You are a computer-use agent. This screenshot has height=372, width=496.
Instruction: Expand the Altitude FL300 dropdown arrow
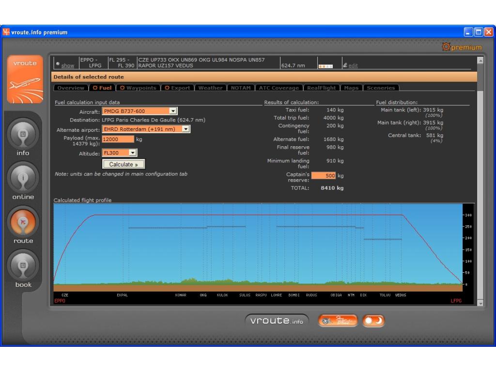pyautogui.click(x=133, y=153)
